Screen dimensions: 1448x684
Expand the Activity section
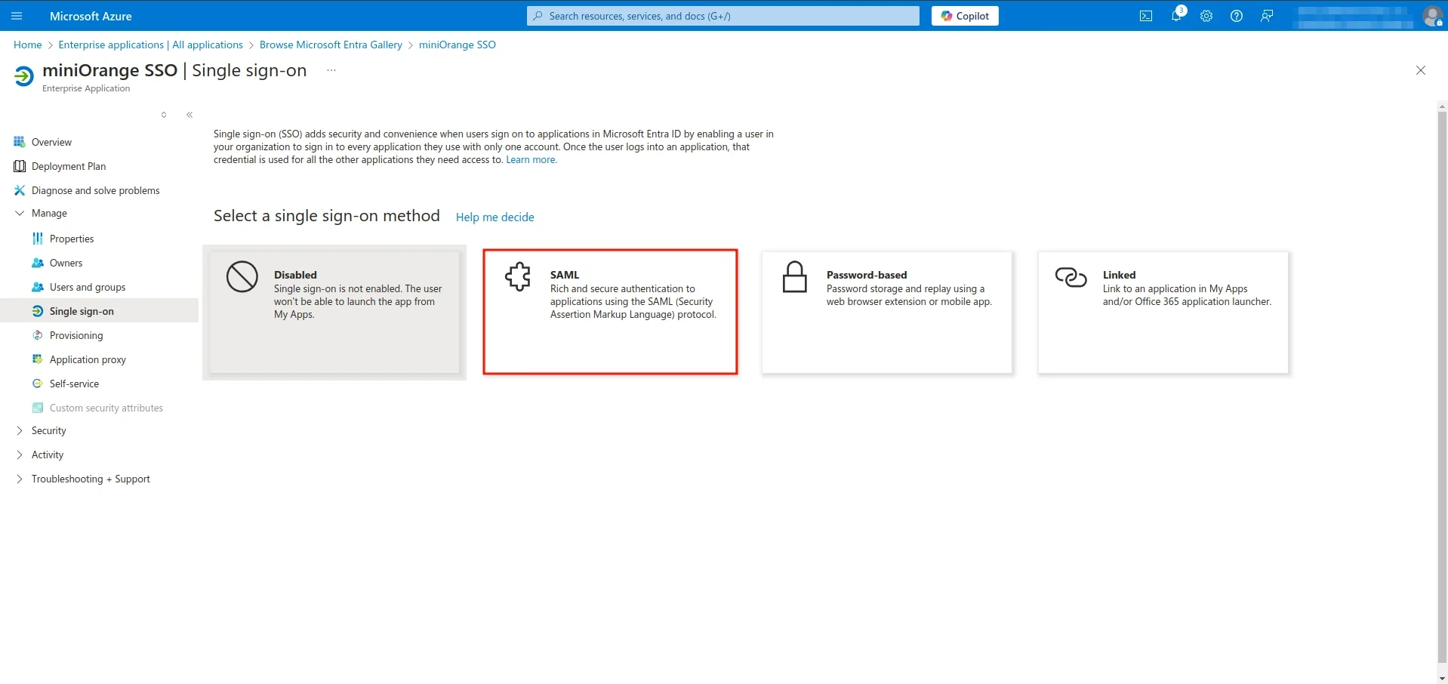(x=48, y=454)
